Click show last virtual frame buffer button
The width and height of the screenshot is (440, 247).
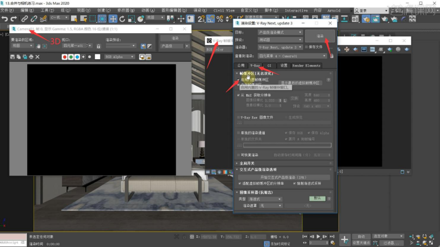click(x=300, y=83)
